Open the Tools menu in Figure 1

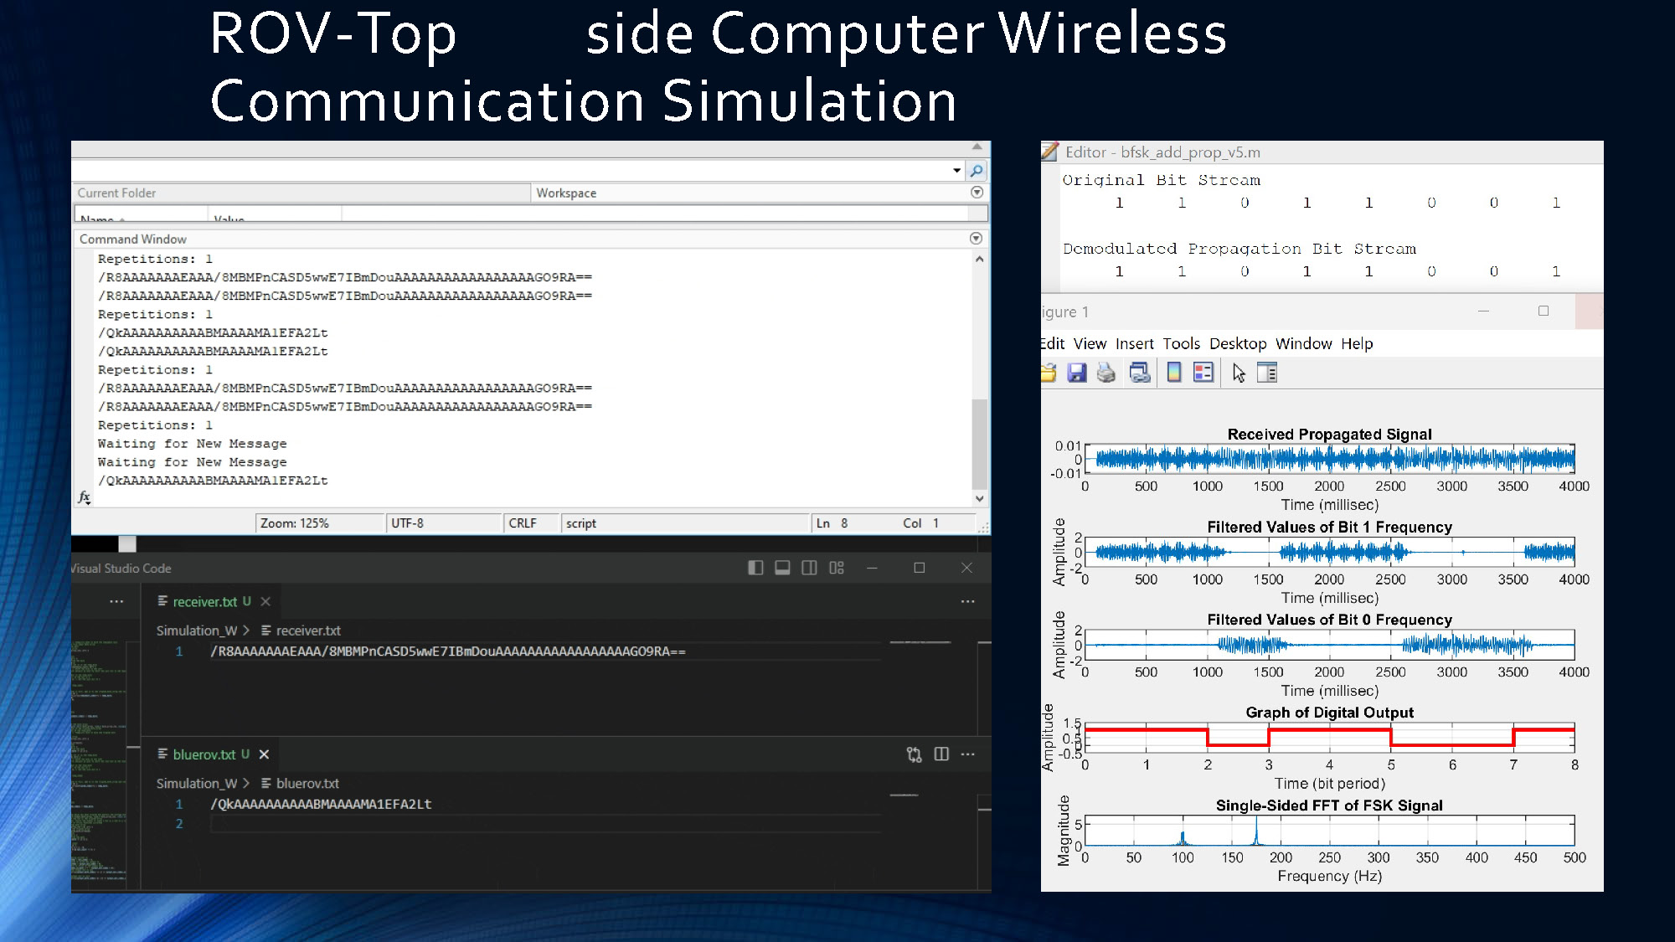(1182, 343)
